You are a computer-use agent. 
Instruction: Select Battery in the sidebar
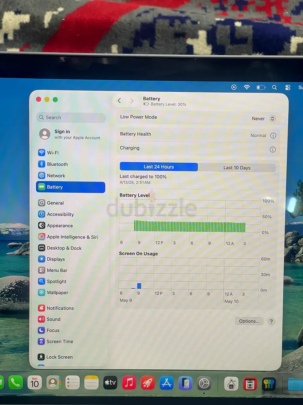click(71, 187)
